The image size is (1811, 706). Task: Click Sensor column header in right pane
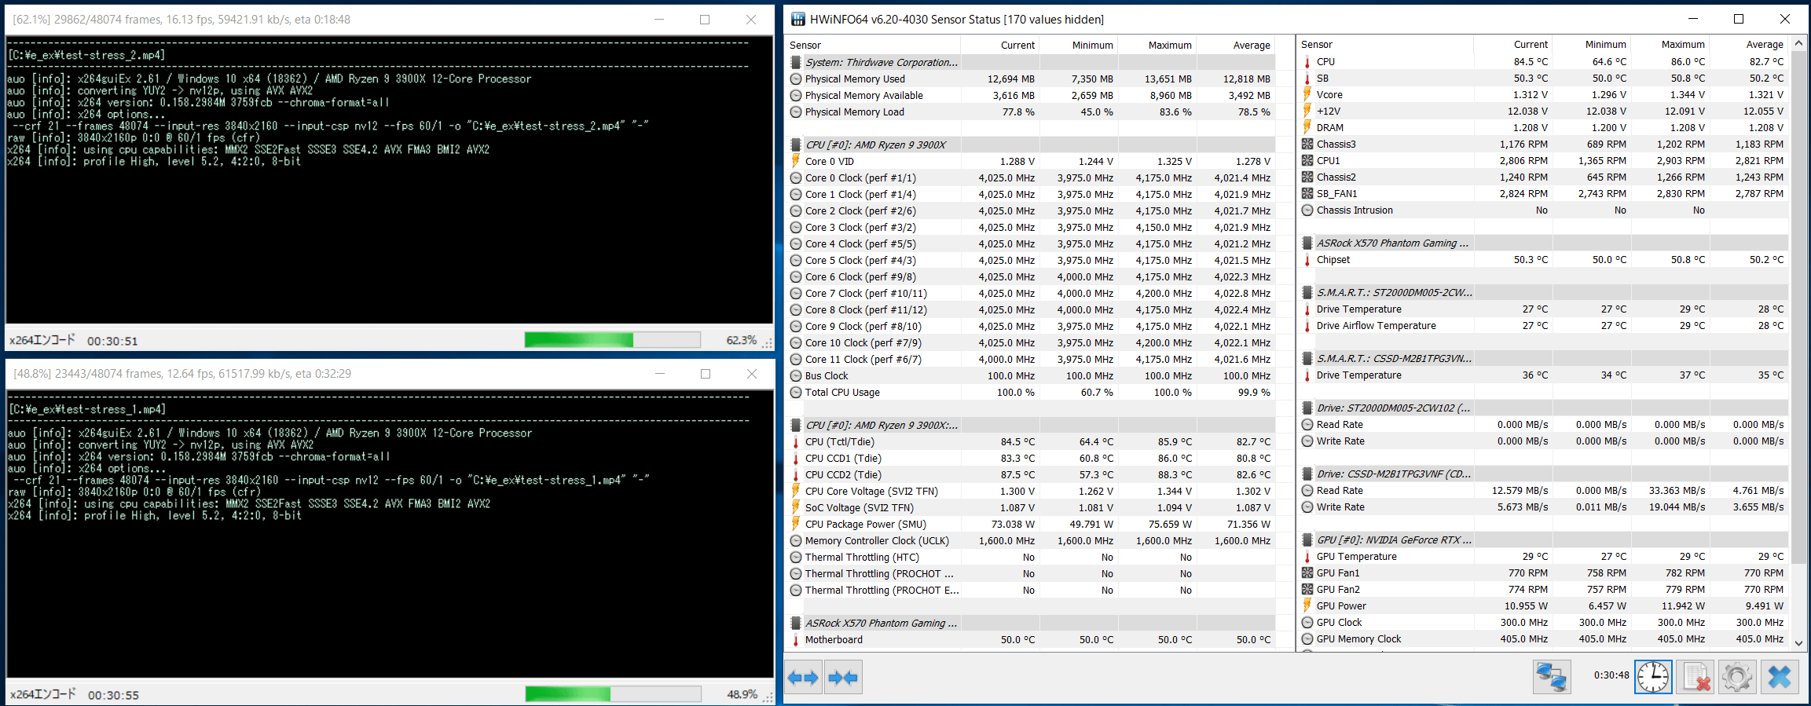tap(1385, 44)
